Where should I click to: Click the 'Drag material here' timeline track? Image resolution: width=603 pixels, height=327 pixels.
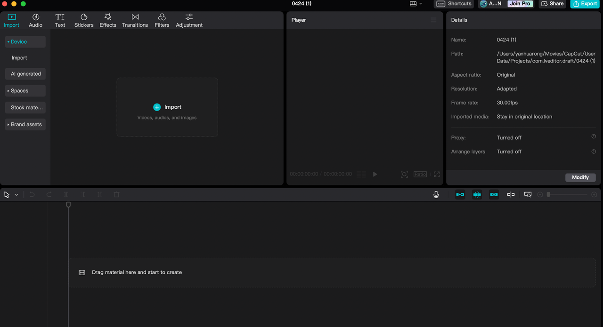pos(332,272)
